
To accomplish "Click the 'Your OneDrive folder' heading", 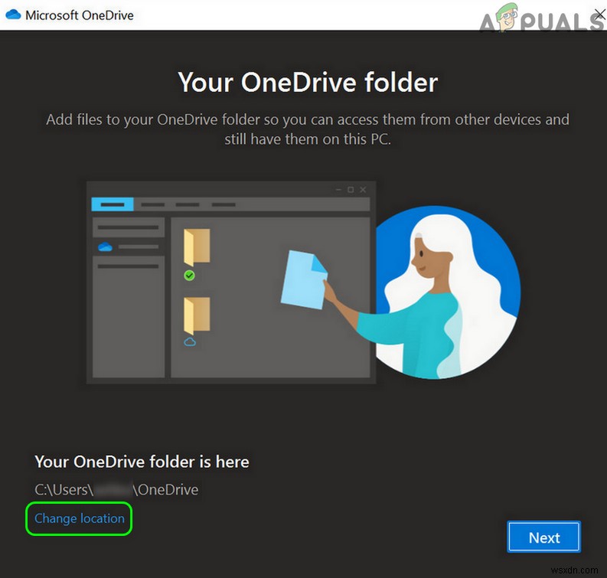I will coord(308,82).
